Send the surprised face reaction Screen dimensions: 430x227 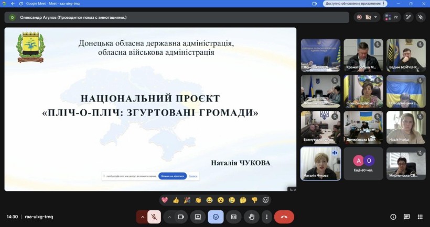tap(221, 200)
